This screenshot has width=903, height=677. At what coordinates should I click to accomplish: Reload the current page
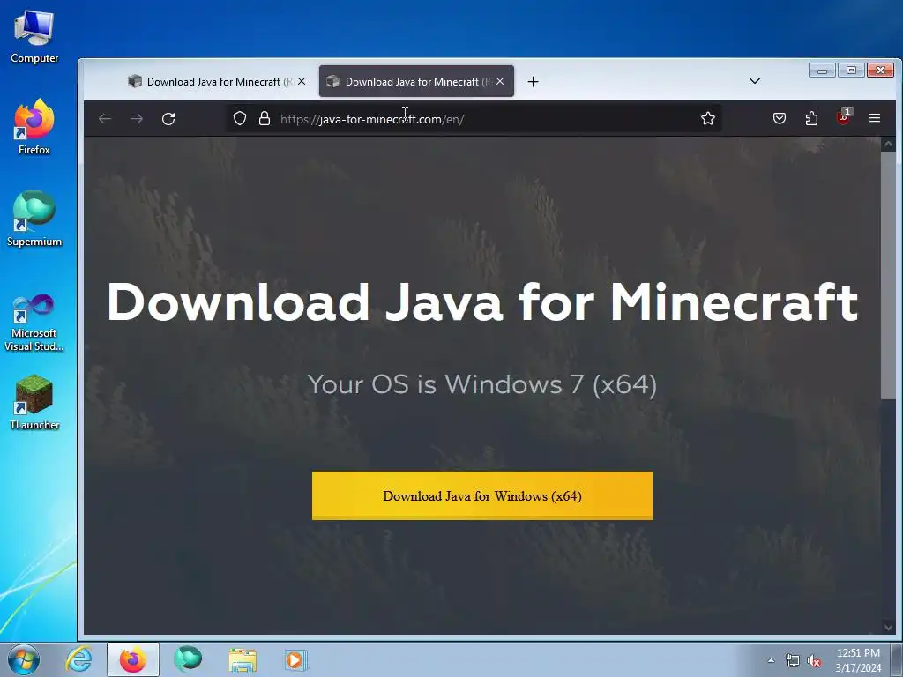tap(168, 119)
